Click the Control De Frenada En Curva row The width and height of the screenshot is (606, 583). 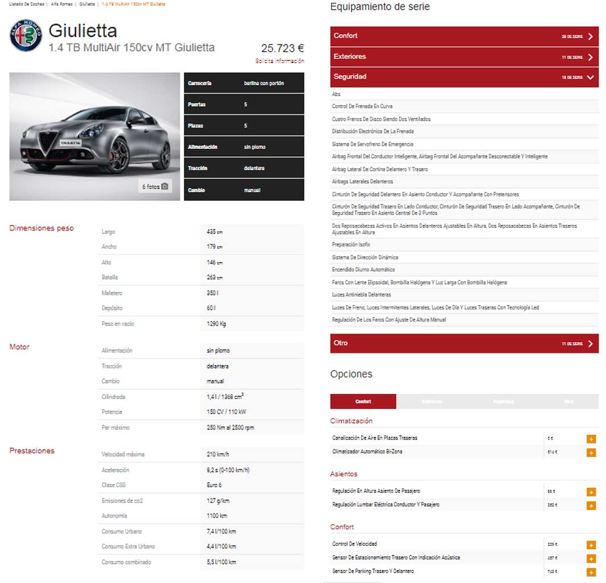point(464,106)
